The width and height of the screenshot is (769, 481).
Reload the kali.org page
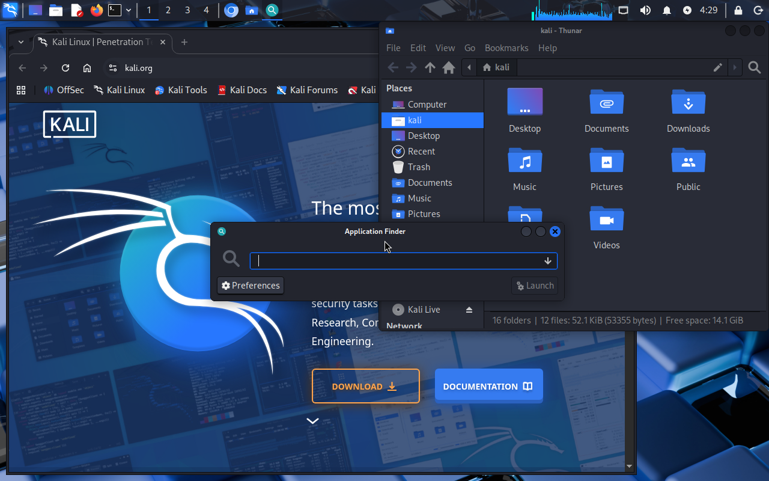pyautogui.click(x=65, y=68)
